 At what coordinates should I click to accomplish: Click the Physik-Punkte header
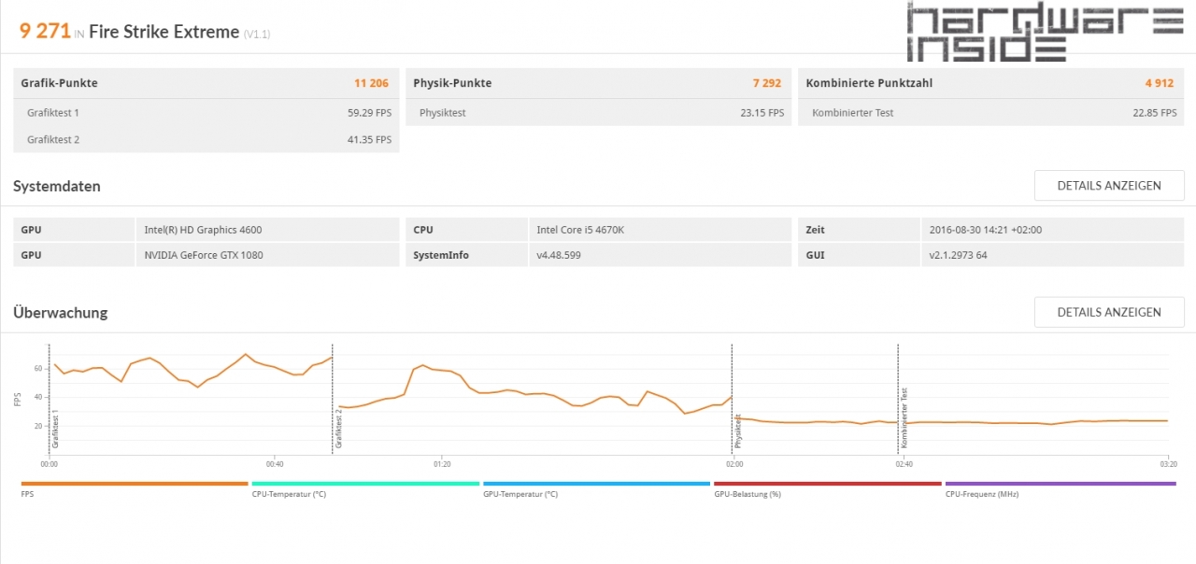coord(452,83)
